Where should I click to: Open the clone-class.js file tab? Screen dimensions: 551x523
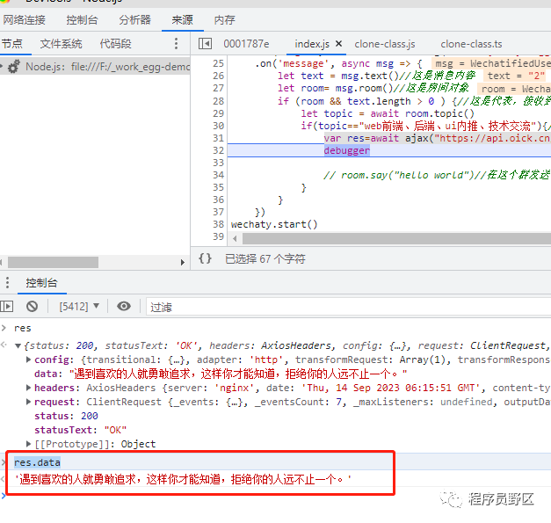(x=384, y=44)
